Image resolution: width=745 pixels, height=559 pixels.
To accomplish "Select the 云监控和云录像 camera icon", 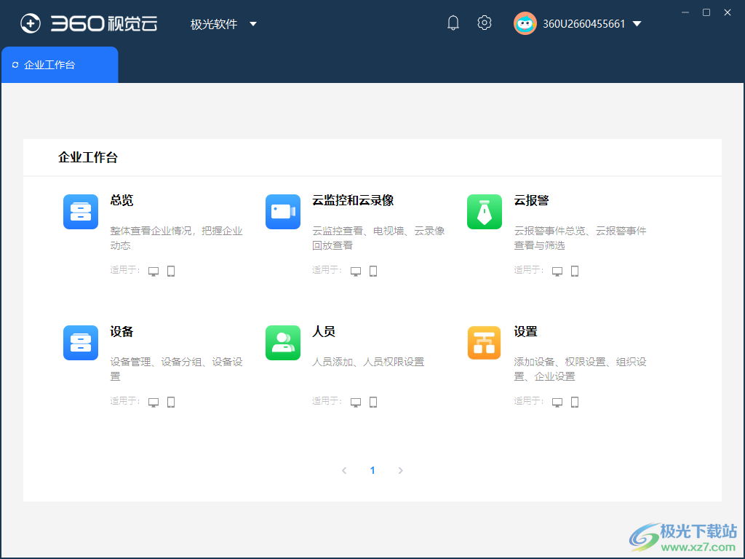I will (282, 212).
